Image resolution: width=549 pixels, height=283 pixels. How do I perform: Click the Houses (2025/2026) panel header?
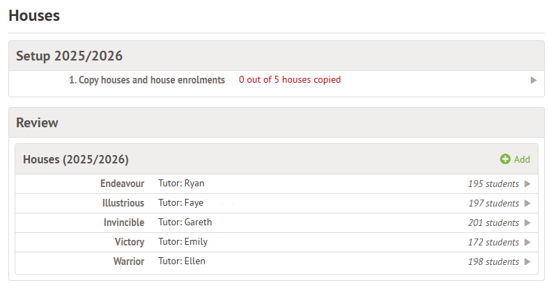[x=76, y=159]
